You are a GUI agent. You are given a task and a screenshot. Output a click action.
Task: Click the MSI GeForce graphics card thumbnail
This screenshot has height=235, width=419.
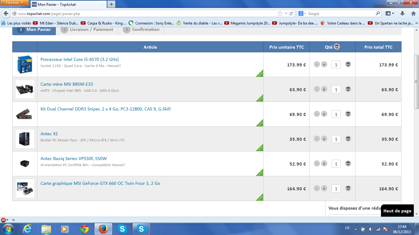point(25,188)
